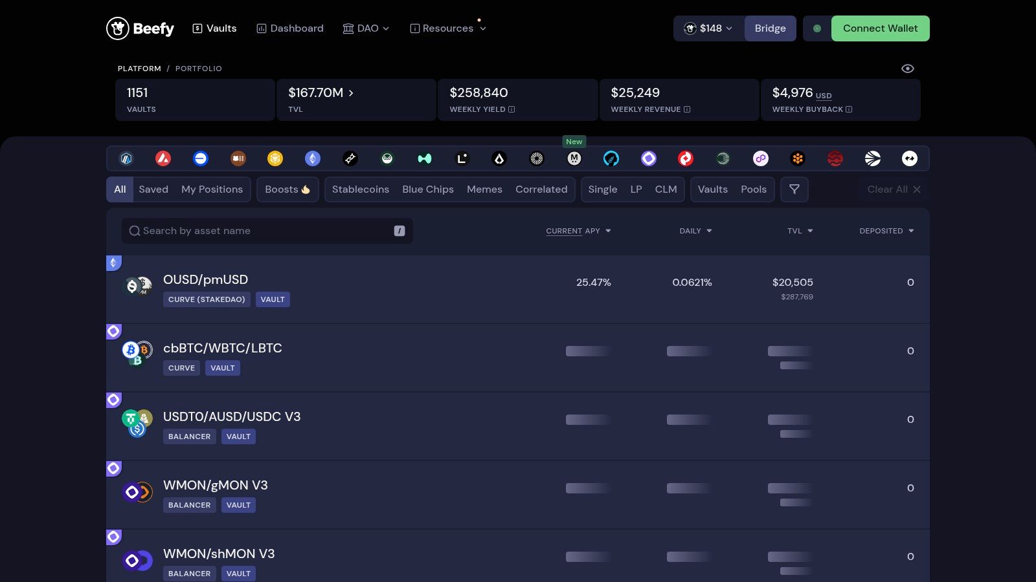The image size is (1036, 582).
Task: Filter vaults by Sei red icon
Action: 835,158
